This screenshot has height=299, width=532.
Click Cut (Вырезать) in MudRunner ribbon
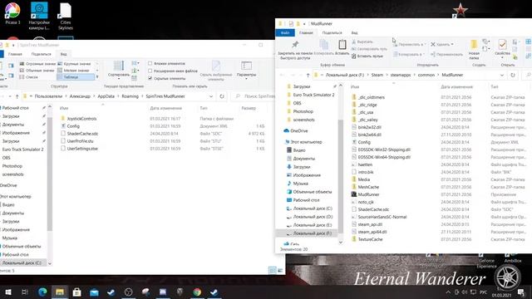(362, 42)
